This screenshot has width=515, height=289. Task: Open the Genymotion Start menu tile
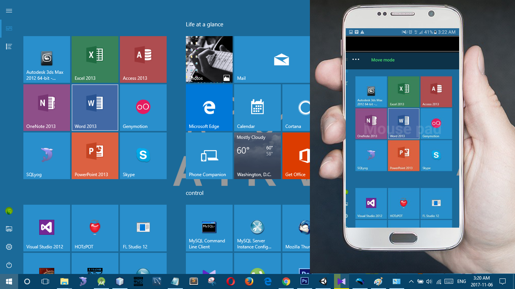click(x=143, y=108)
